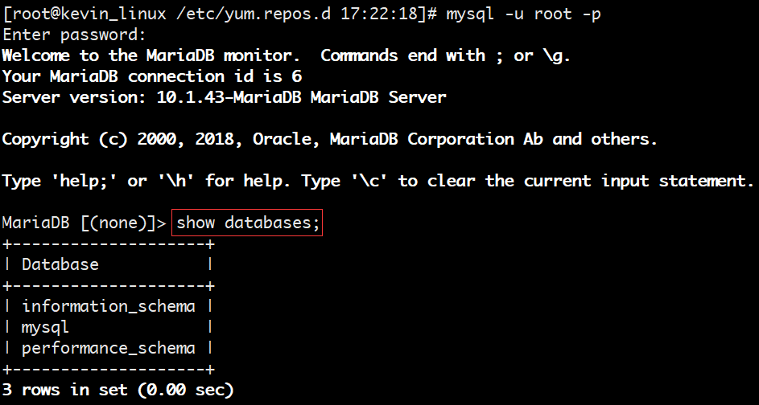Screen dimensions: 759x405
Task: Click the 'mysql -u root -p' command text
Action: pyautogui.click(x=523, y=14)
